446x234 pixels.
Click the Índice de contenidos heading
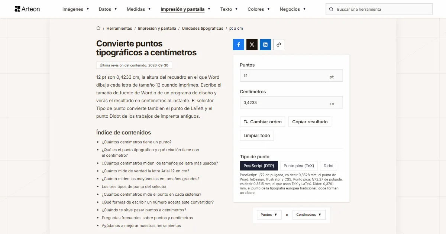pyautogui.click(x=123, y=133)
